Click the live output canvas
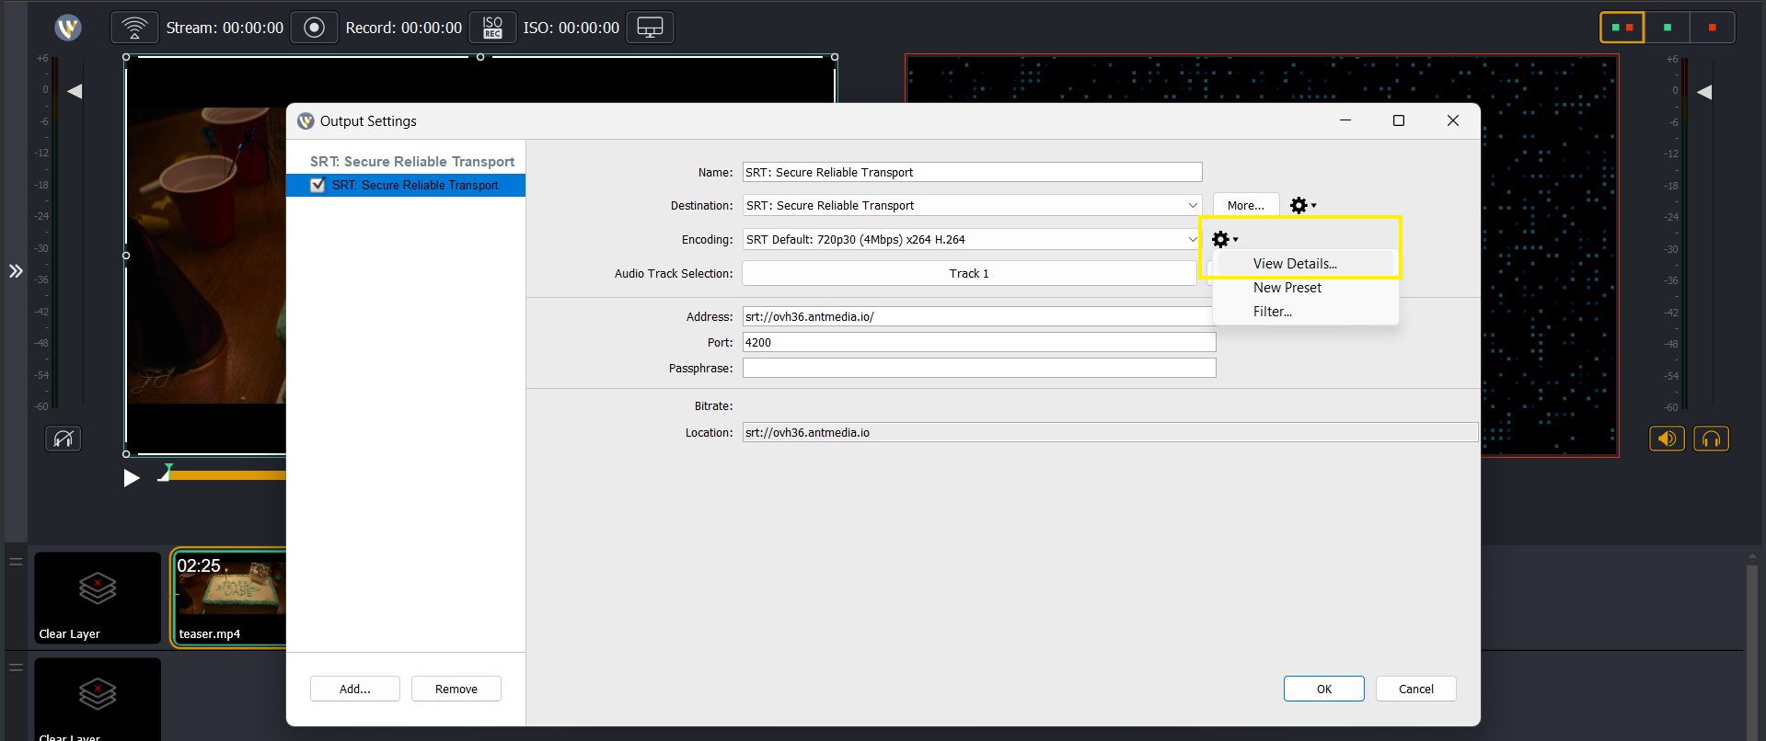 [x=1548, y=255]
